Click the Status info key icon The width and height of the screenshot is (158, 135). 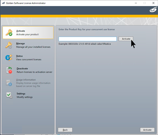point(9,58)
